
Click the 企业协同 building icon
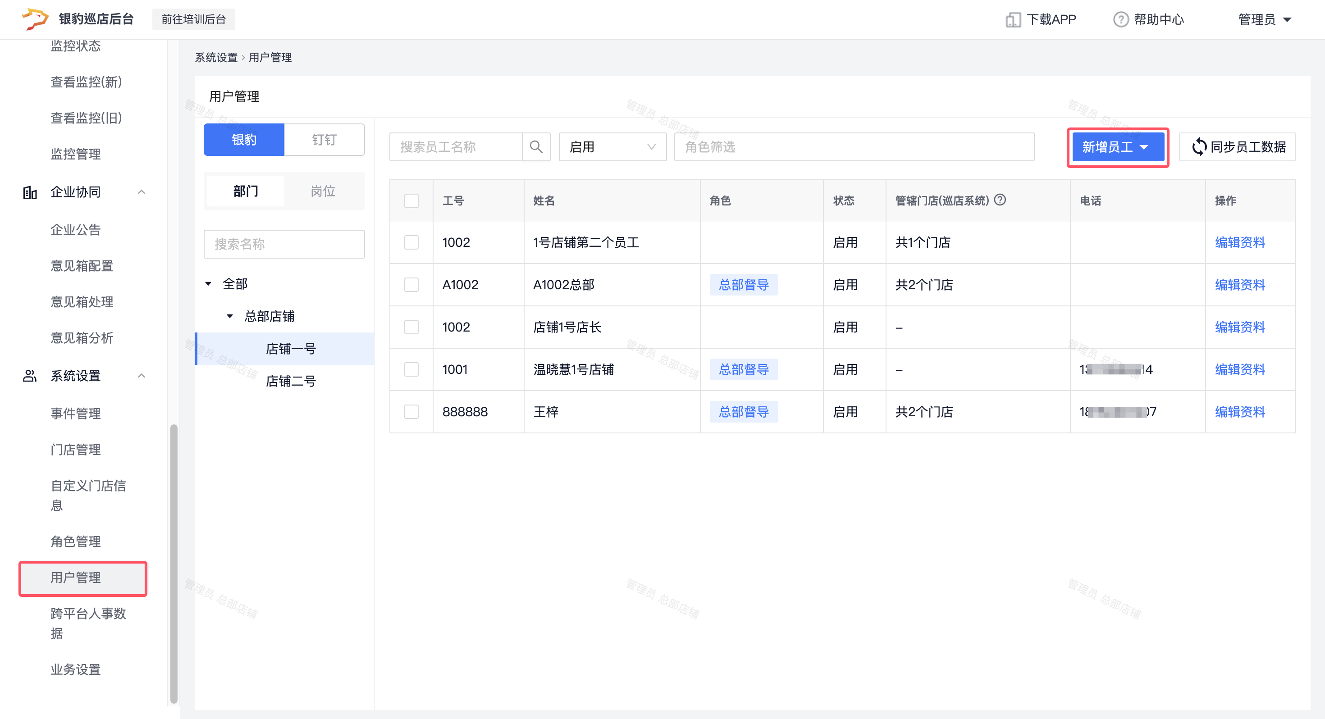(x=30, y=192)
